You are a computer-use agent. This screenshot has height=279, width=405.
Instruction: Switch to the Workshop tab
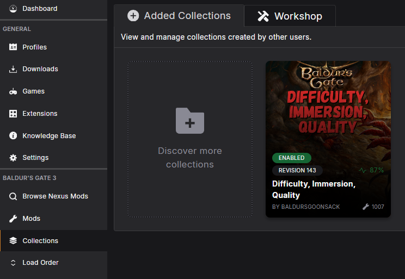(290, 16)
